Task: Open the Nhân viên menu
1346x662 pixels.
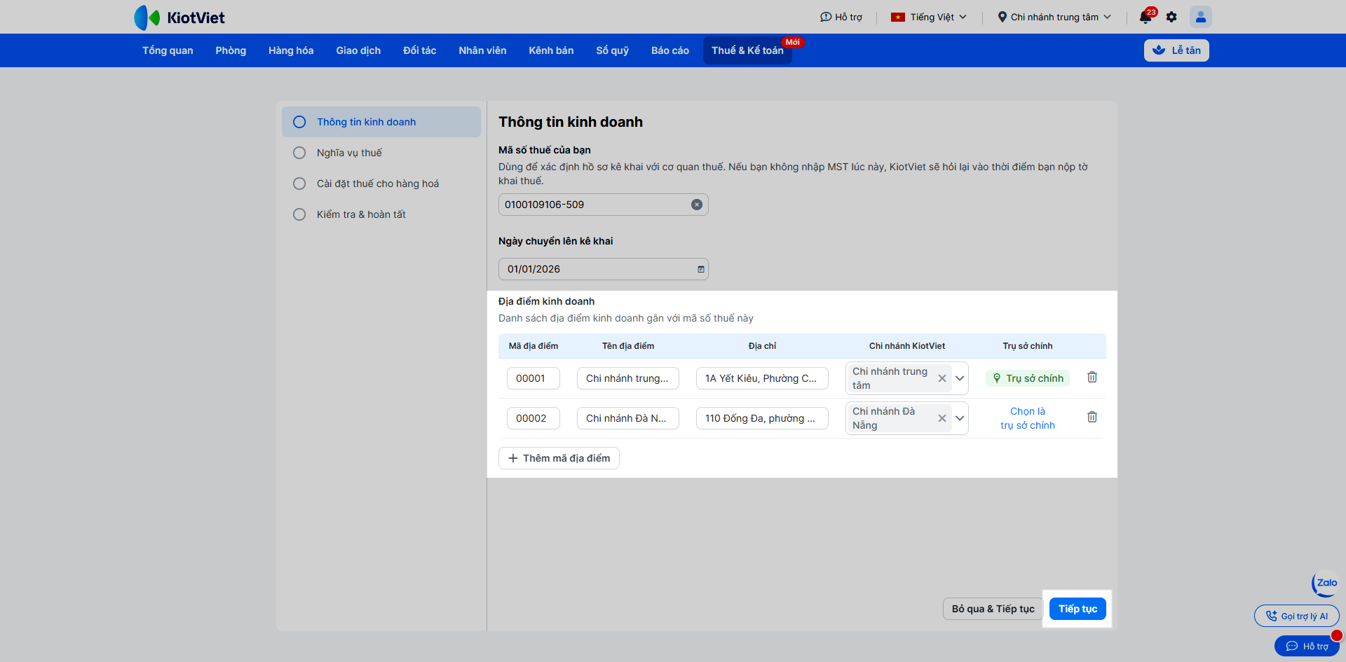Action: [x=482, y=50]
